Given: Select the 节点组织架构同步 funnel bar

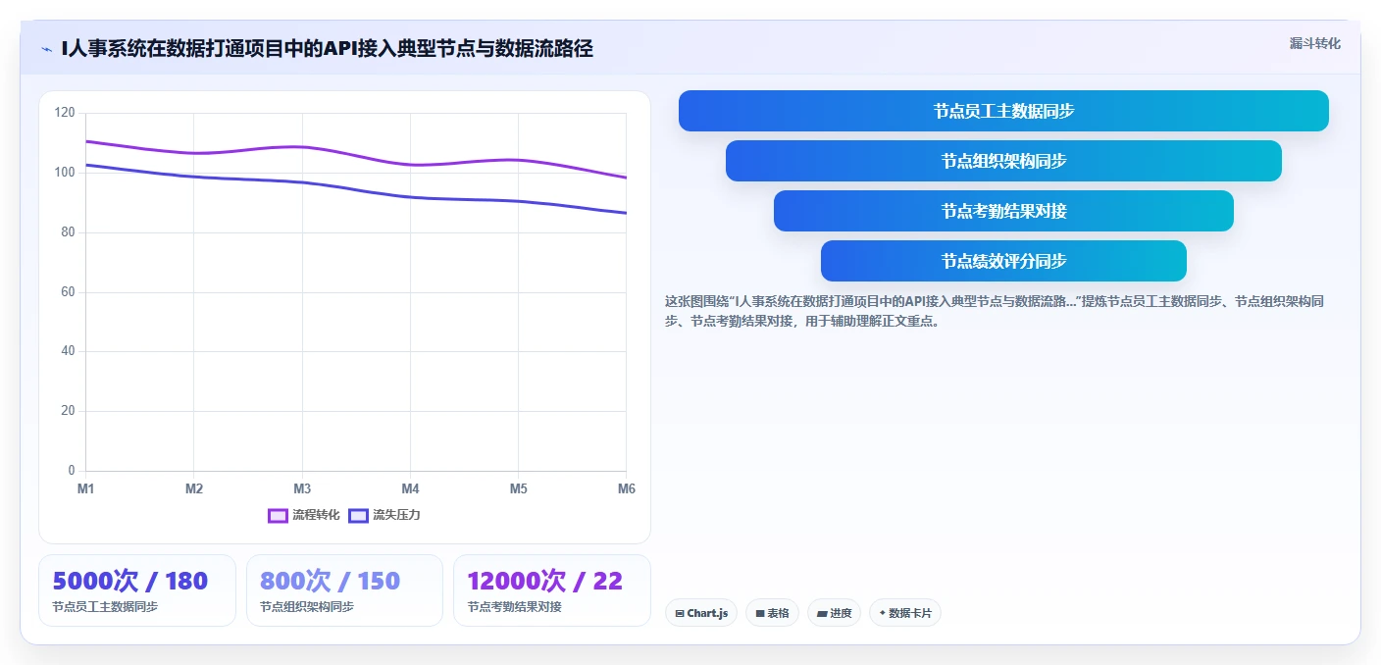Looking at the screenshot, I should [1003, 161].
